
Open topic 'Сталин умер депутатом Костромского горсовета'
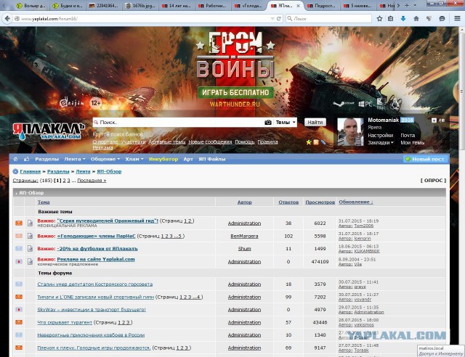95,284
